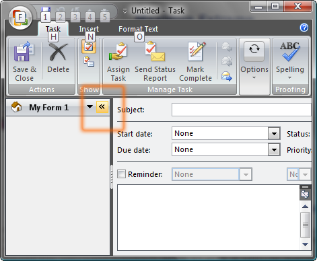Click the notes area vertical scrollbar thumb
Viewport: 317px width, 261px height.
[305, 225]
